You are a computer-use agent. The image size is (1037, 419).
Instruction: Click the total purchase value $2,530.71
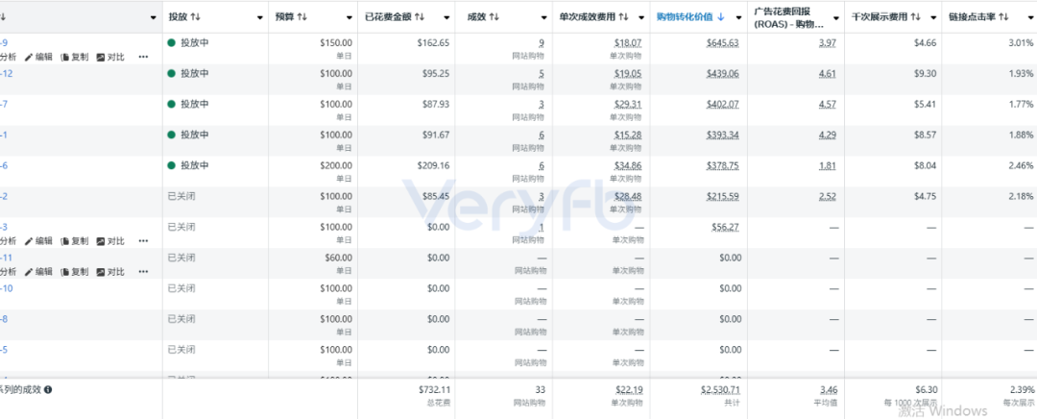(720, 390)
